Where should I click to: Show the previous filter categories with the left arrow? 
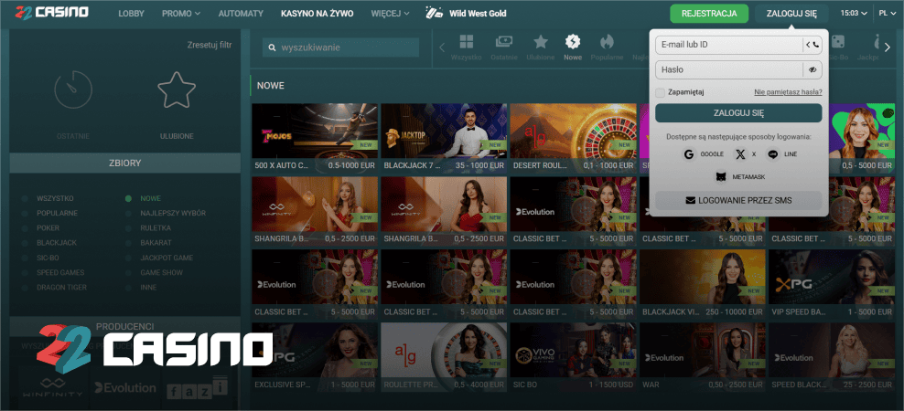(442, 47)
